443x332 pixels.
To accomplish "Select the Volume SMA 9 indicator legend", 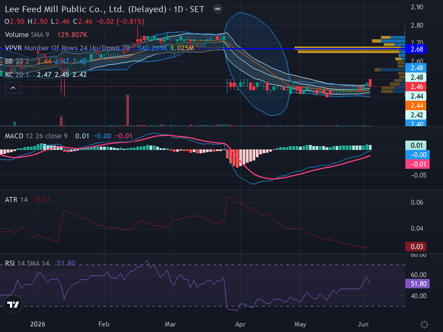I will [x=27, y=35].
